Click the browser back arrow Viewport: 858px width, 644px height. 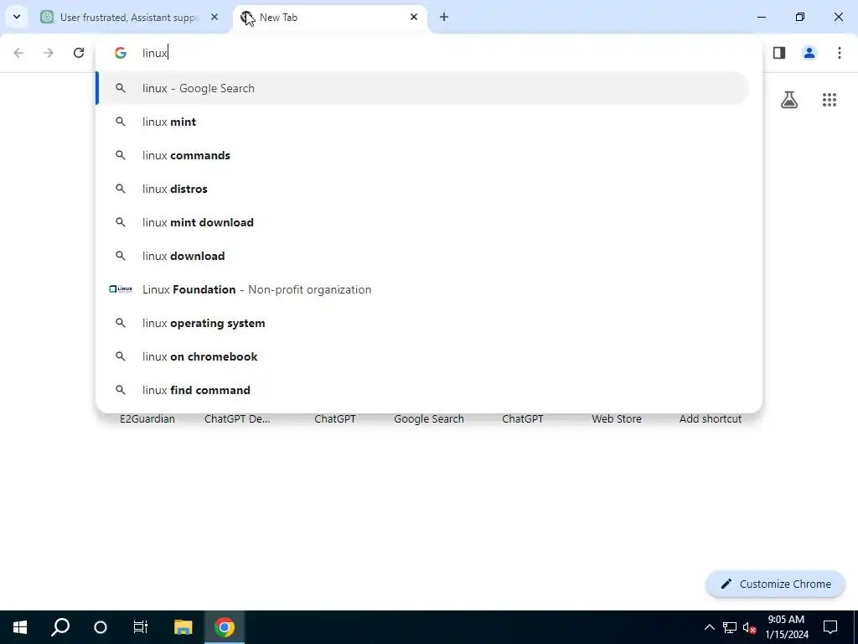pos(18,53)
